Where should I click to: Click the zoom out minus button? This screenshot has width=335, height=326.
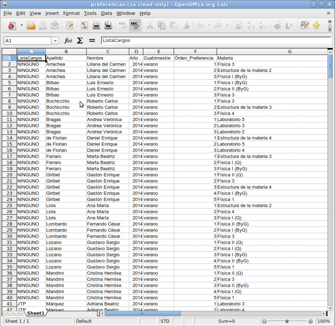click(x=265, y=321)
